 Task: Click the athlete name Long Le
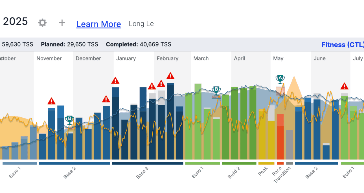pyautogui.click(x=141, y=24)
